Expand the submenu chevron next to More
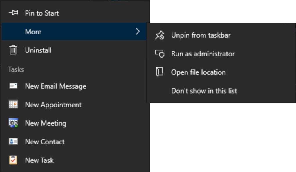Image resolution: width=296 pixels, height=172 pixels. click(138, 31)
